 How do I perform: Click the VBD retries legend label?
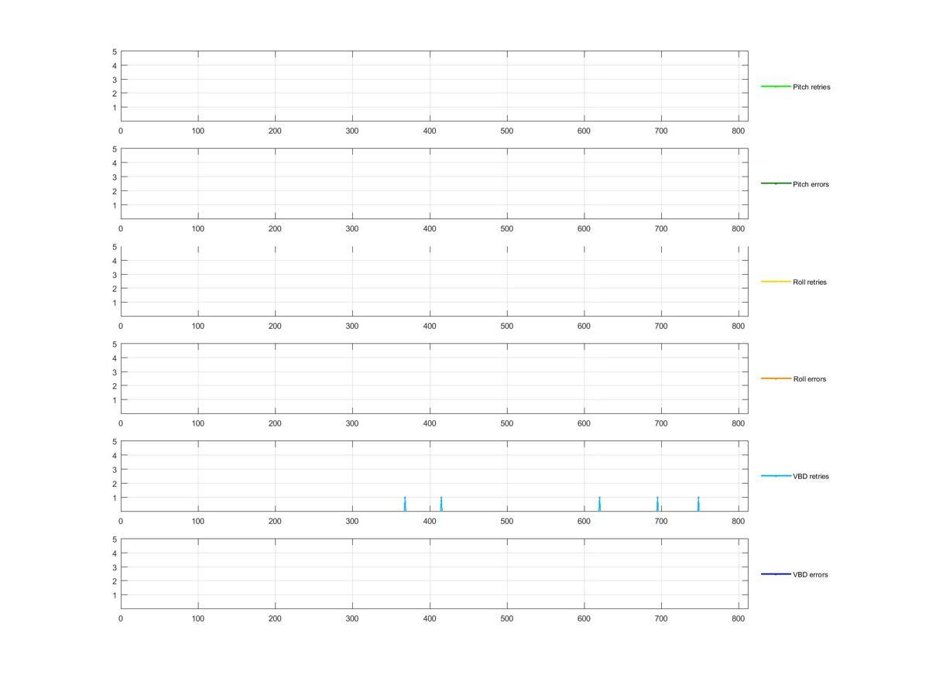tap(811, 477)
